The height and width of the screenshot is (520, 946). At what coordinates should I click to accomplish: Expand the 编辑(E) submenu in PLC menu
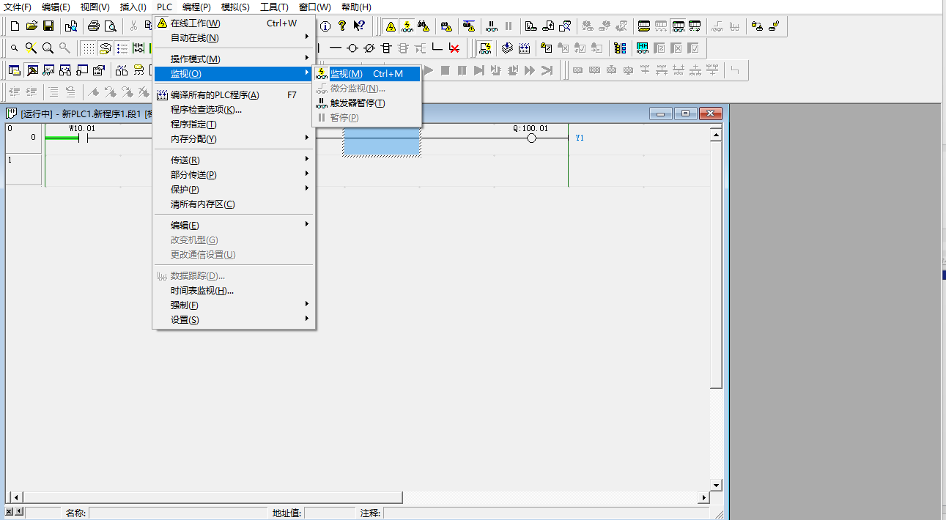[234, 226]
